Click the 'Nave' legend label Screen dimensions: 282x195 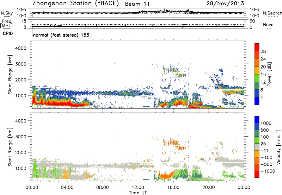coord(268,25)
